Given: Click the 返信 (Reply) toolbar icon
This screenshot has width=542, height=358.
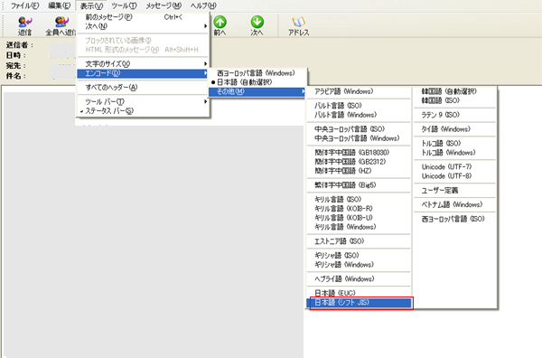Looking at the screenshot, I should pos(24,23).
